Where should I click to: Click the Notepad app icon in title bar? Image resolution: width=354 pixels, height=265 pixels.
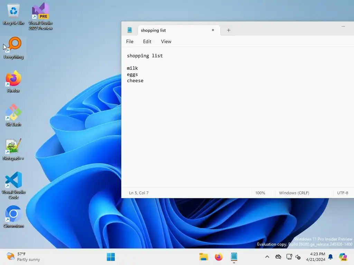130,30
